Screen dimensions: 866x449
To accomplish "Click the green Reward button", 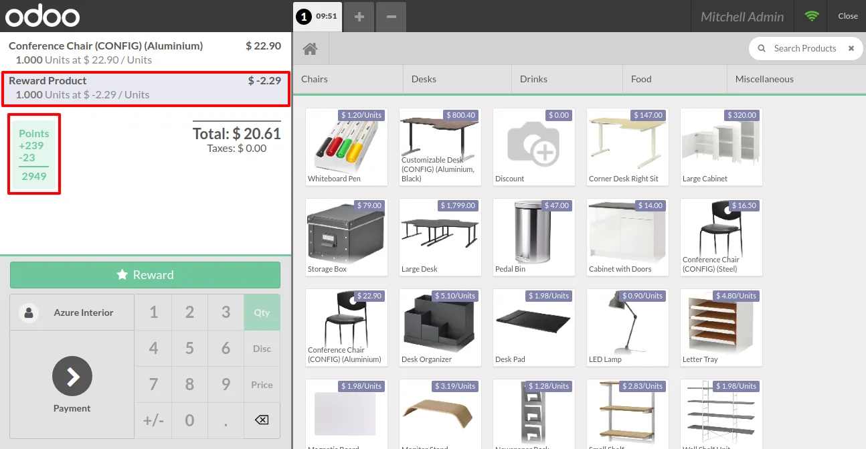I will pos(145,275).
